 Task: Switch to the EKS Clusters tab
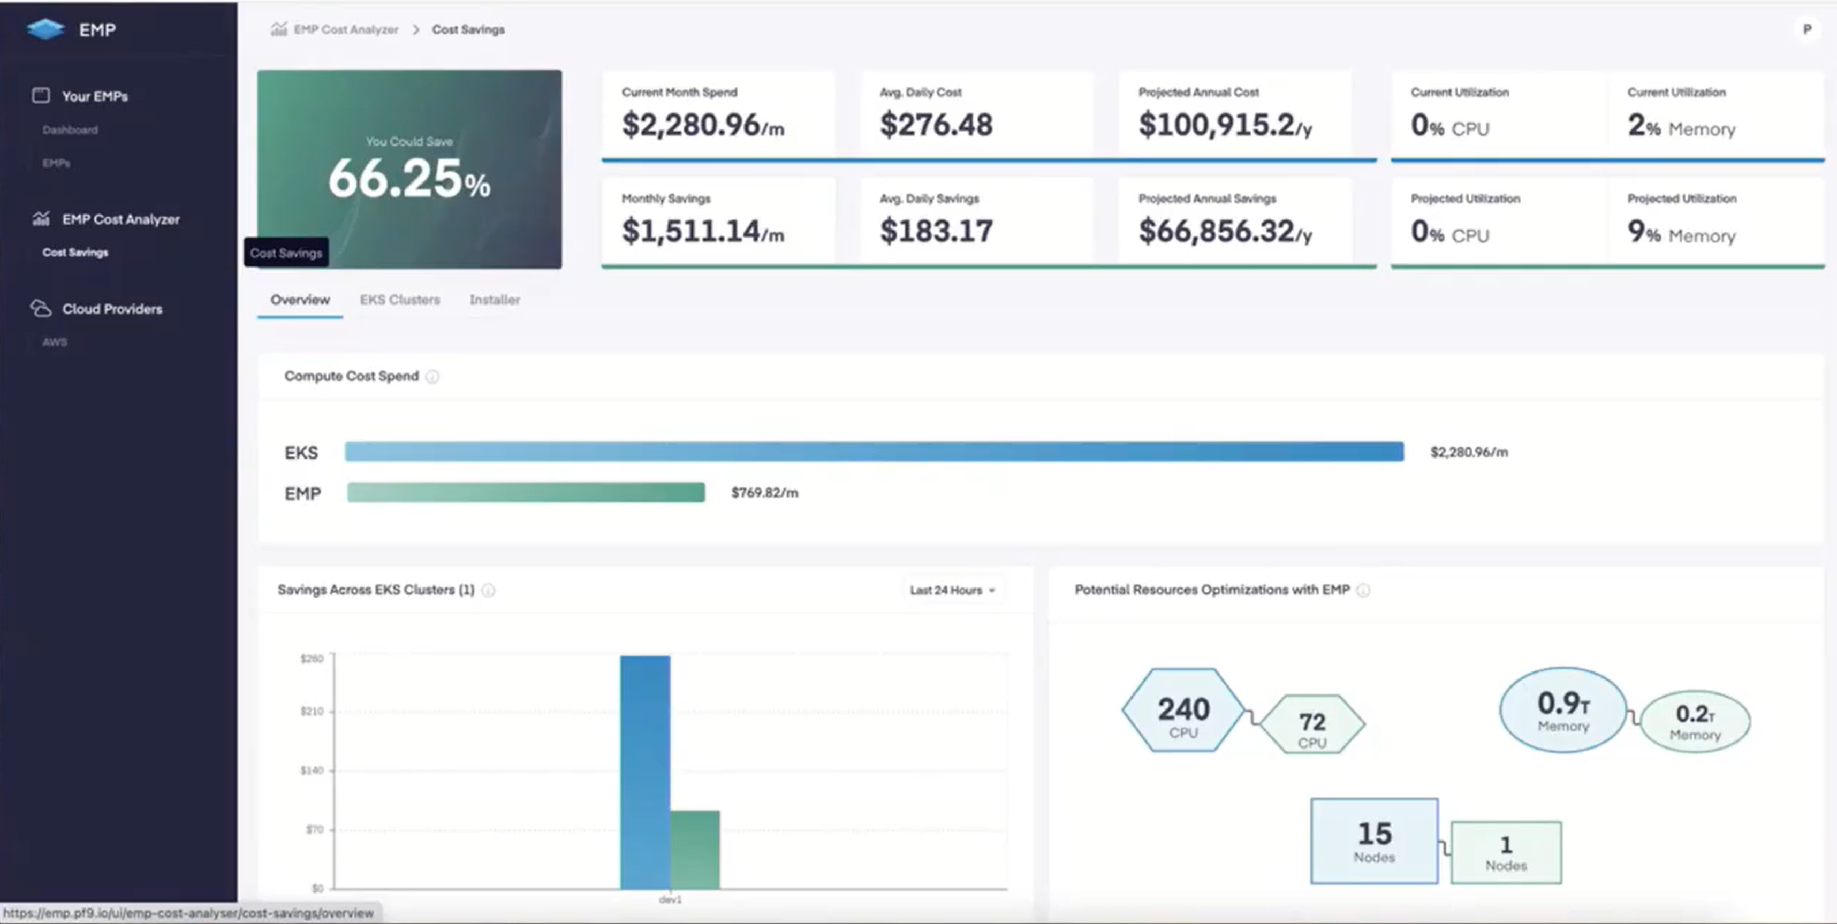point(399,300)
